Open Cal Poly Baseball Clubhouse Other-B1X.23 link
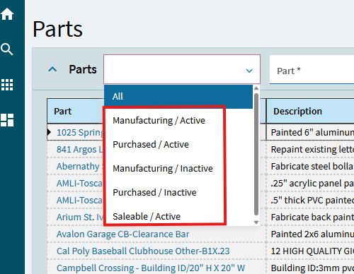The width and height of the screenshot is (354, 274). [x=143, y=251]
